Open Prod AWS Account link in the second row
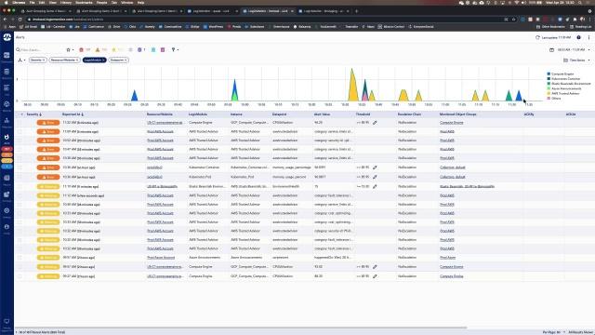The width and height of the screenshot is (595, 335). 160,131
